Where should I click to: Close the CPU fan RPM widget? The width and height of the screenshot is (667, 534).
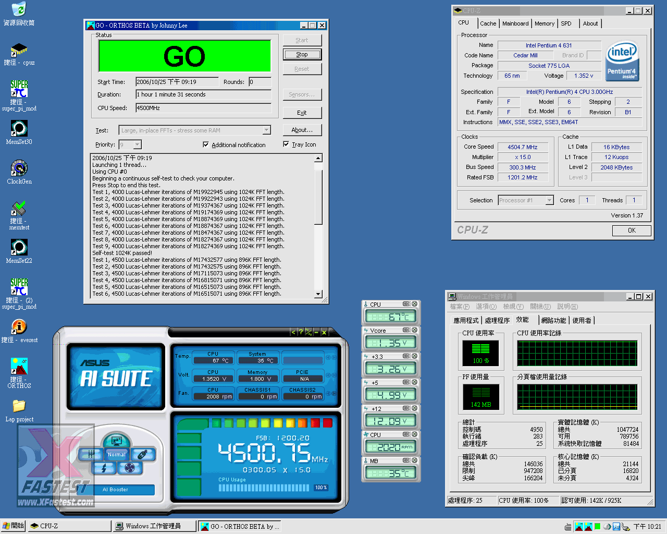414,434
